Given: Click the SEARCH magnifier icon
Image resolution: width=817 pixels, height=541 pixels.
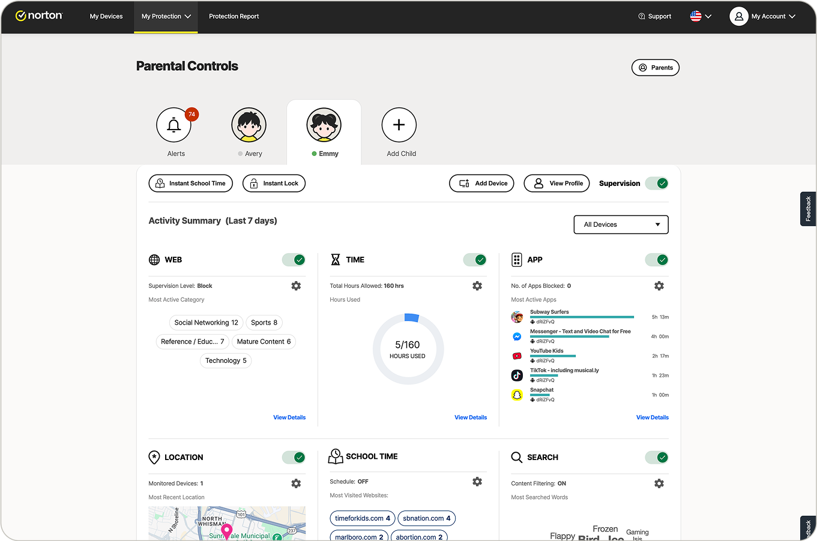Looking at the screenshot, I should (517, 457).
